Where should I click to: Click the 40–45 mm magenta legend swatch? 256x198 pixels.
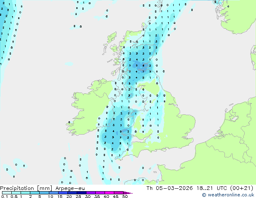(109, 193)
